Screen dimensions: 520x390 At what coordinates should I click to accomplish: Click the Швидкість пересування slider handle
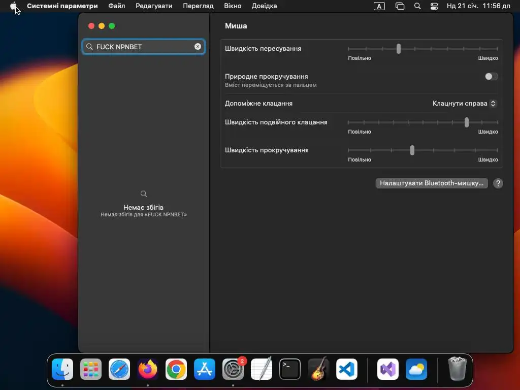[x=399, y=49]
